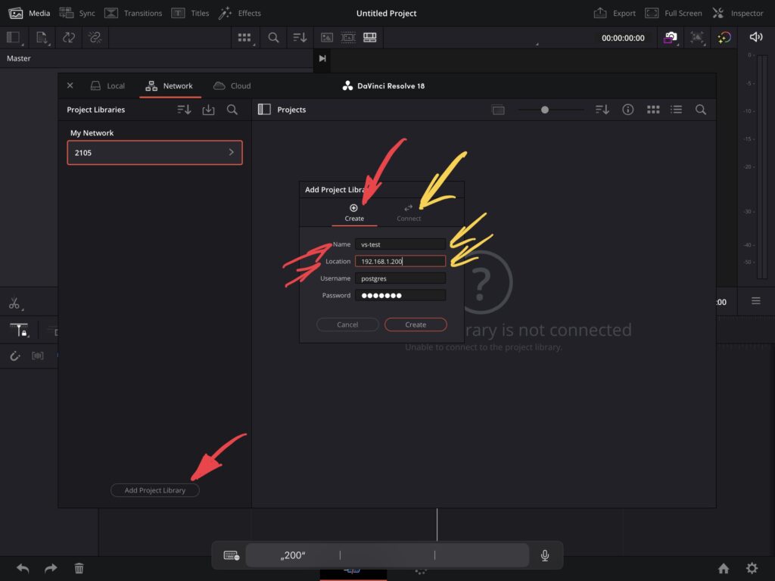775x581 pixels.
Task: Toggle the media pool bin list
Action: (x=14, y=38)
